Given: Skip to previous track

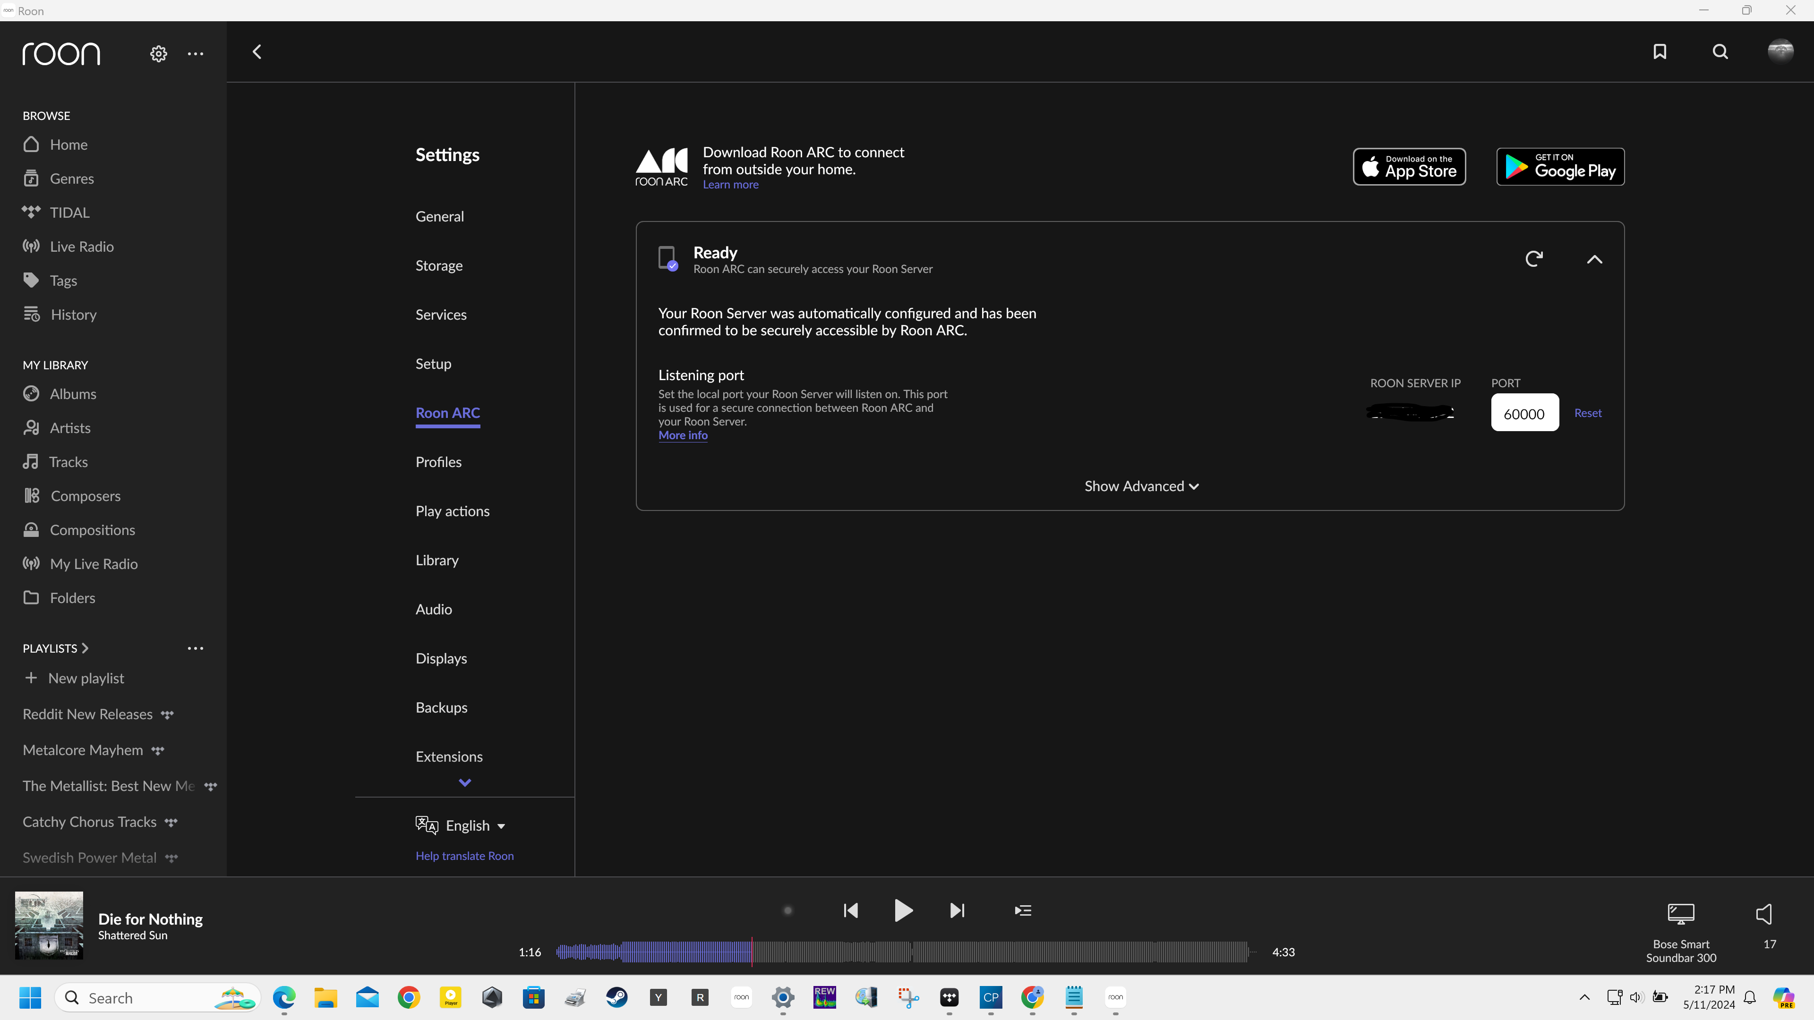Looking at the screenshot, I should click(851, 910).
